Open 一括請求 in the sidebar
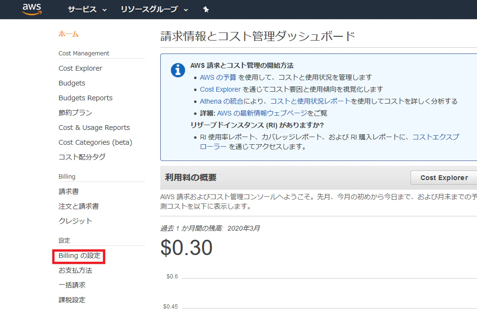This screenshot has height=309, width=477. point(72,285)
